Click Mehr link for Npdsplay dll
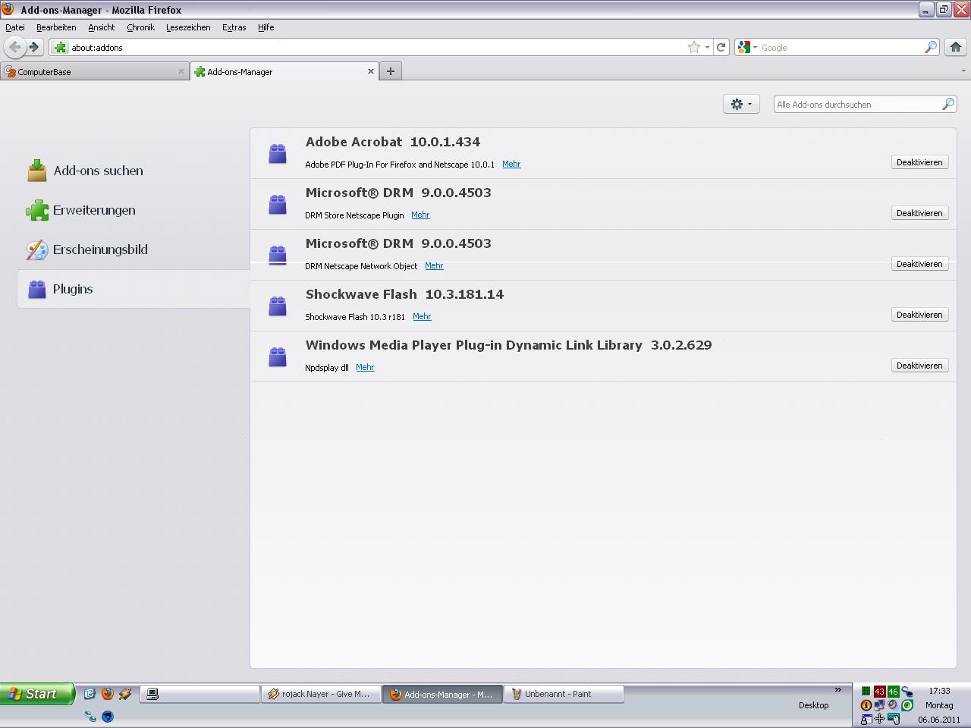 [365, 367]
